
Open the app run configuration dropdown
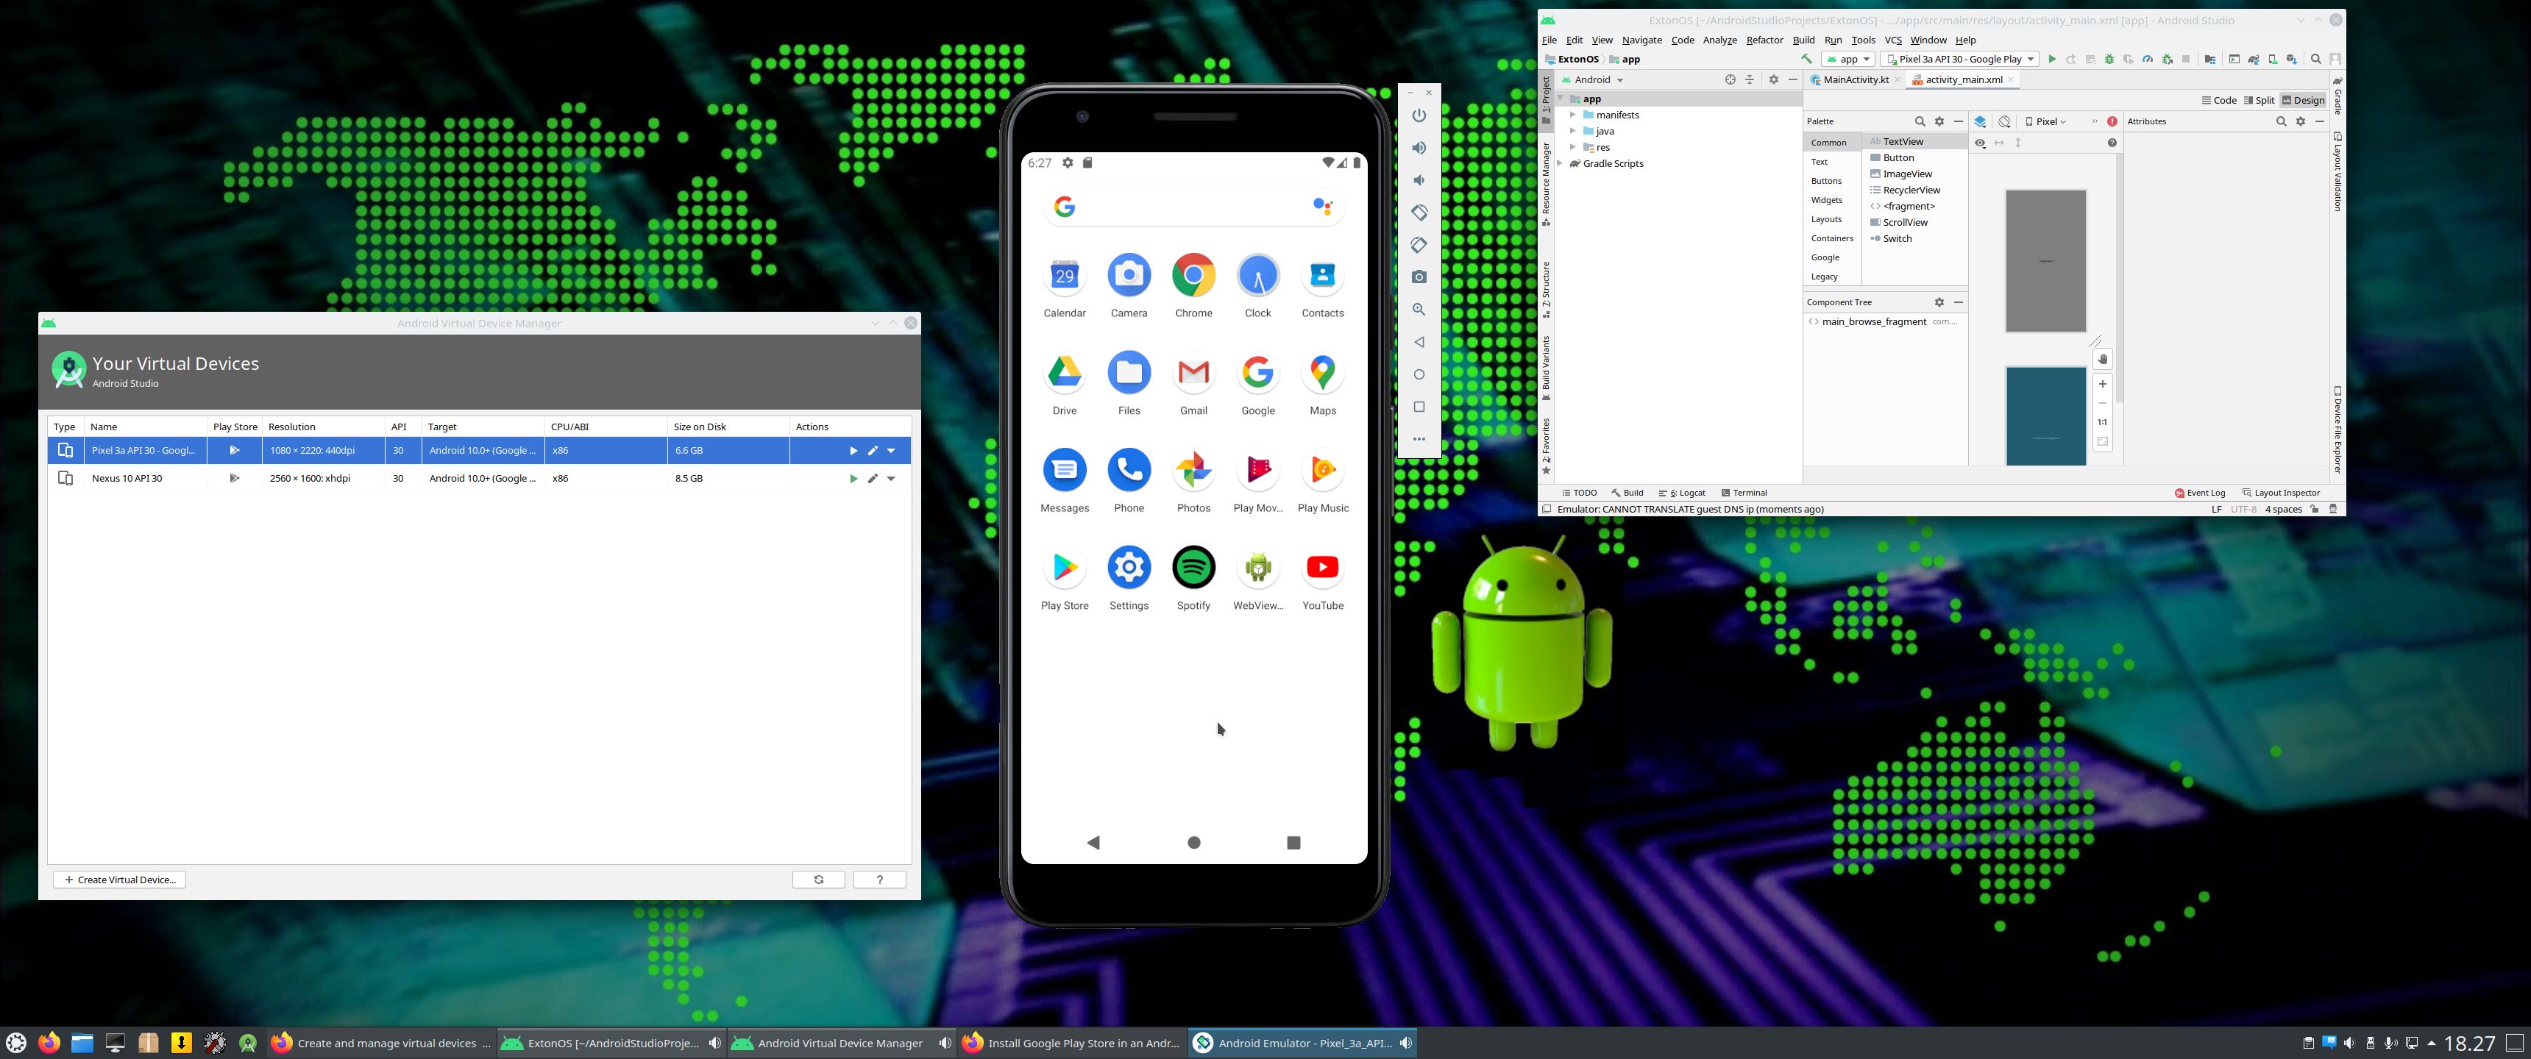point(1848,59)
